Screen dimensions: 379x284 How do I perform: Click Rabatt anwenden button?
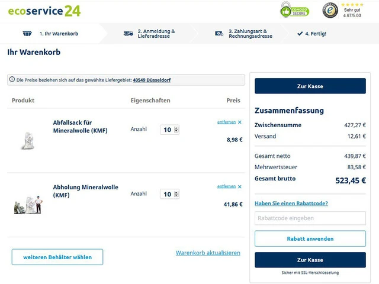click(x=310, y=238)
